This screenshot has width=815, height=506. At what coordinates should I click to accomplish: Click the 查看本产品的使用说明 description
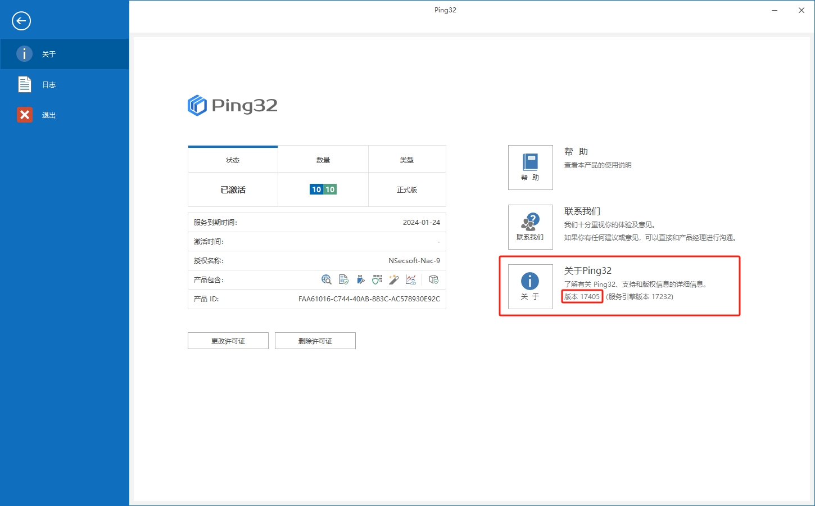click(598, 165)
